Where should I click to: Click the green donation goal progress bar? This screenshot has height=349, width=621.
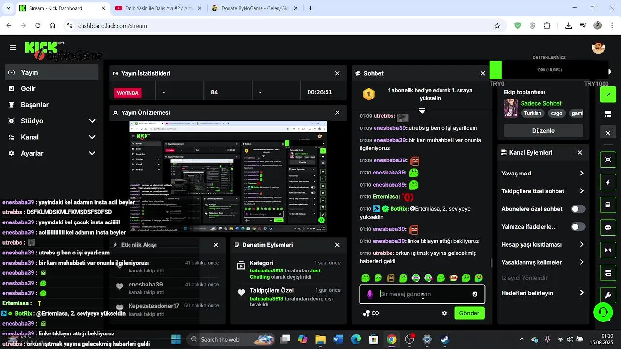tap(495, 70)
